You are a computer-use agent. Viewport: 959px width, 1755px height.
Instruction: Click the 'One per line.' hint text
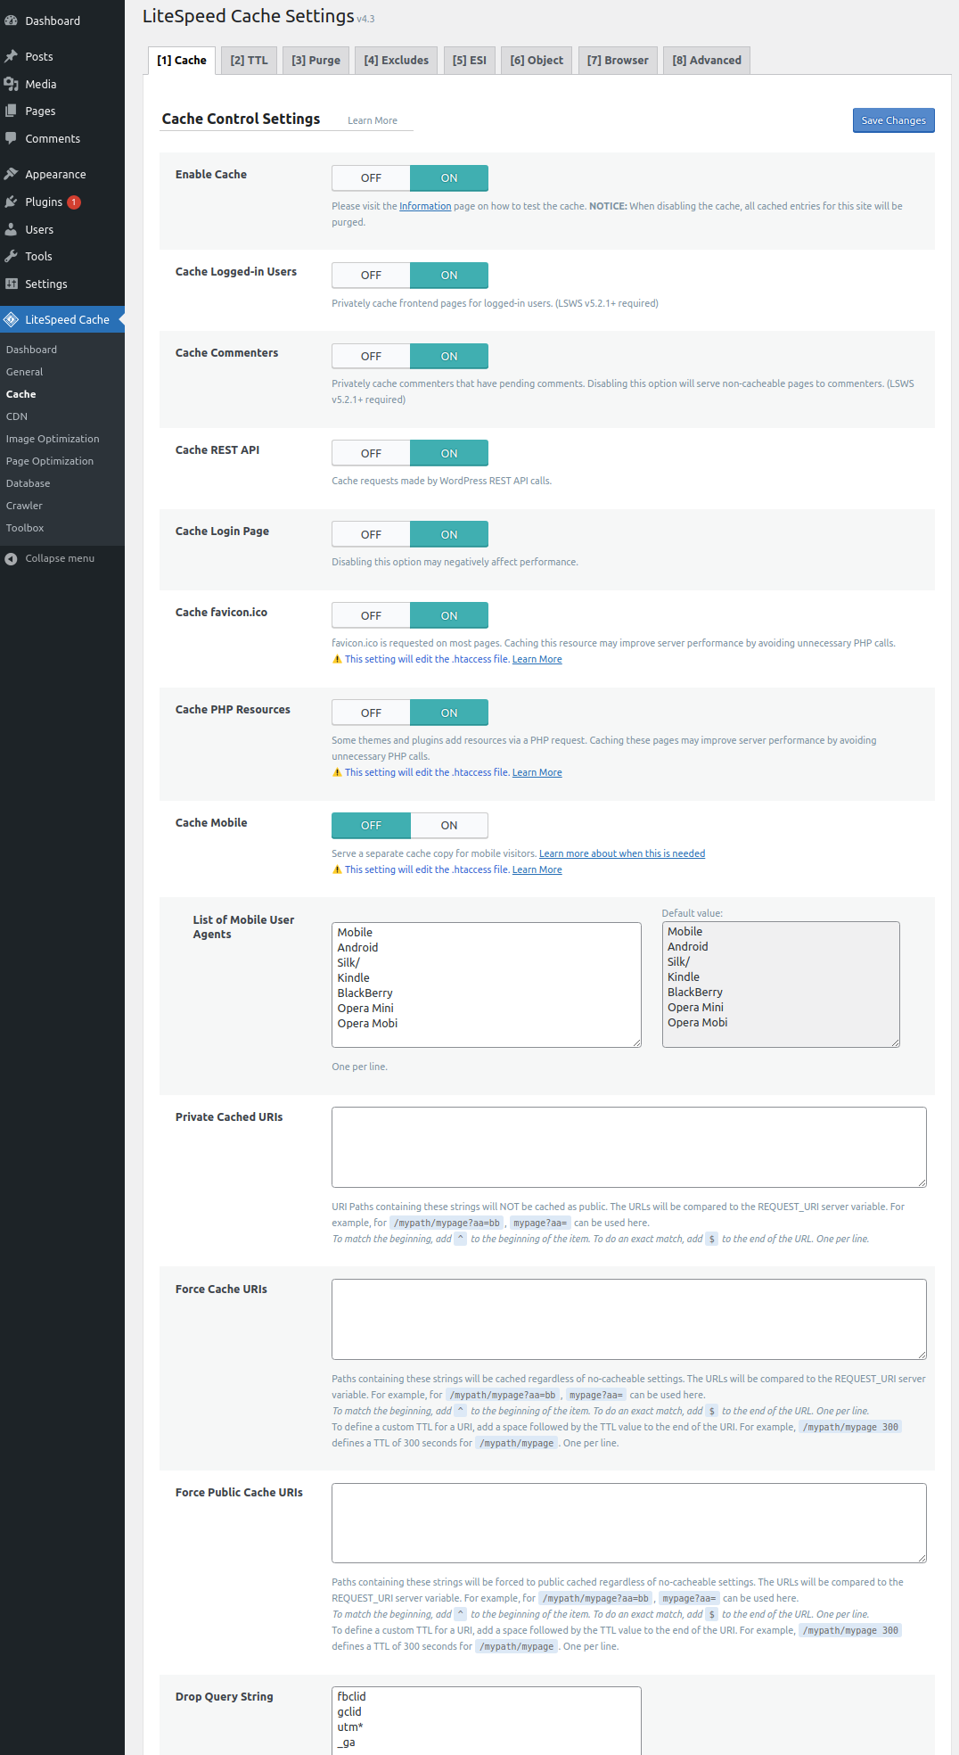359,1067
